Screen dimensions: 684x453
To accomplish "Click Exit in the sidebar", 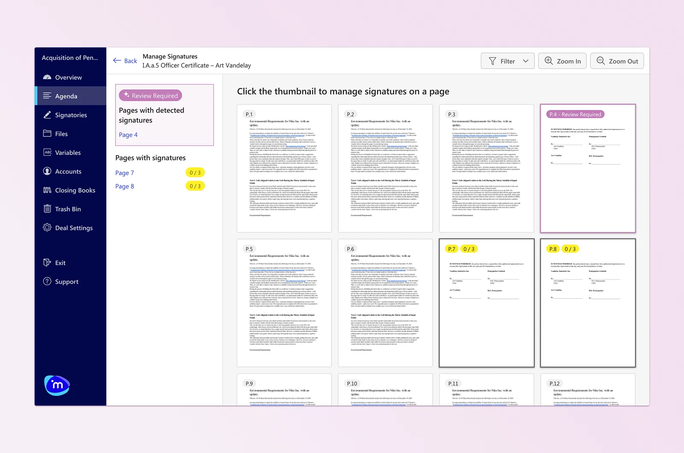I will [71, 263].
